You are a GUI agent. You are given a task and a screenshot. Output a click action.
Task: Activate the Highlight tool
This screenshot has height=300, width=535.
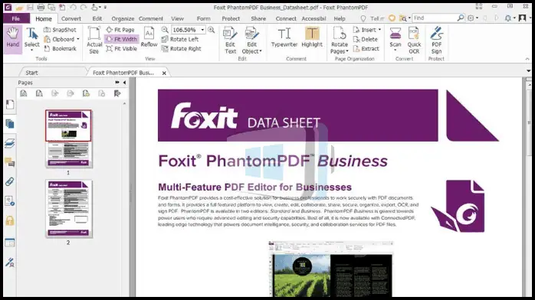[312, 37]
